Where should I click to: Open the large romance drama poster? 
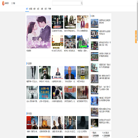coord(38,32)
